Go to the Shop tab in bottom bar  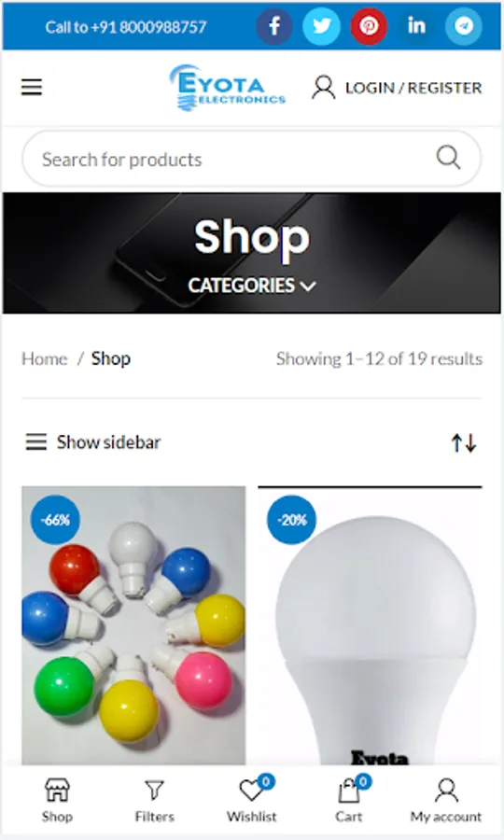57,801
